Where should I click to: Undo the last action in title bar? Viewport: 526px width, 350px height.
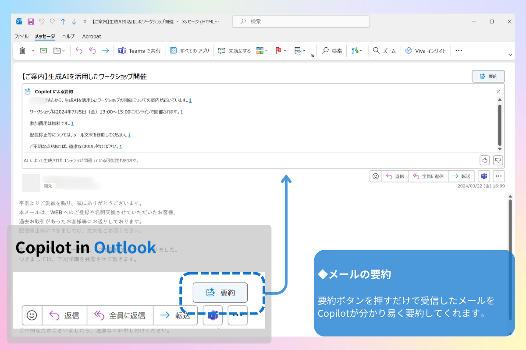(x=42, y=21)
